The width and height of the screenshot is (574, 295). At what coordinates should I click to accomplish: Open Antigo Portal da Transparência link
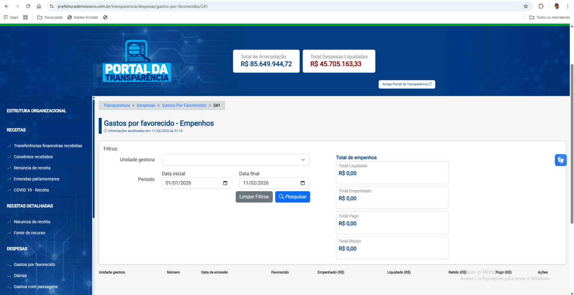(x=407, y=84)
